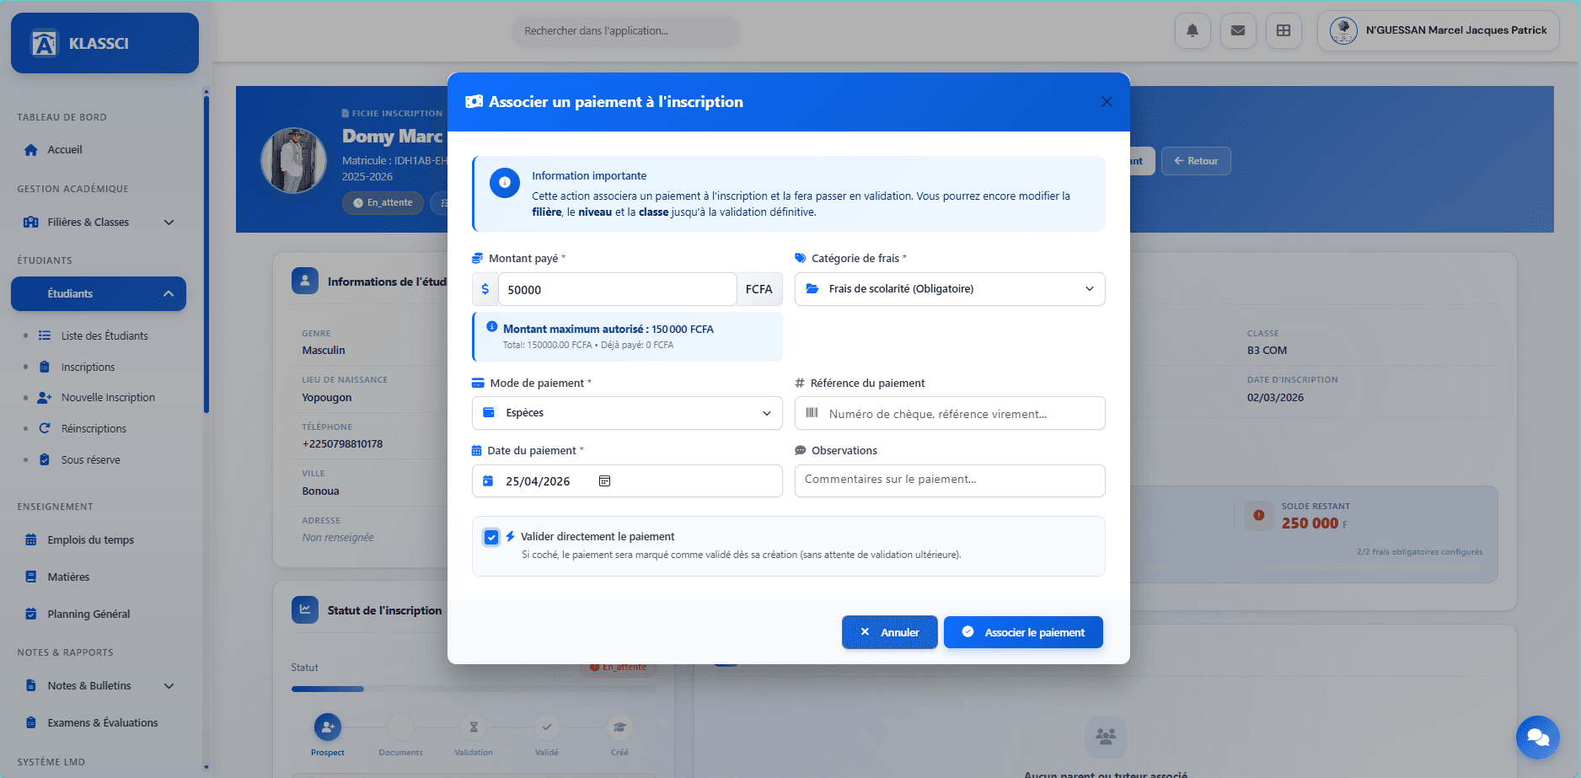Click the Réinscriptions refresh icon

click(45, 428)
